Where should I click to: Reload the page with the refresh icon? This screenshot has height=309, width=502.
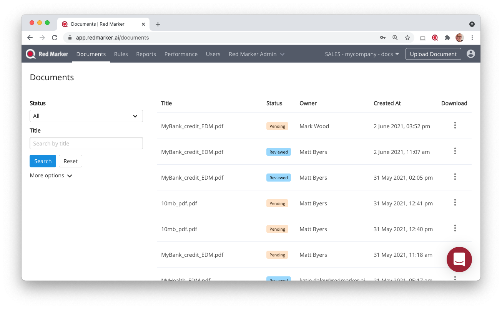[x=55, y=38]
